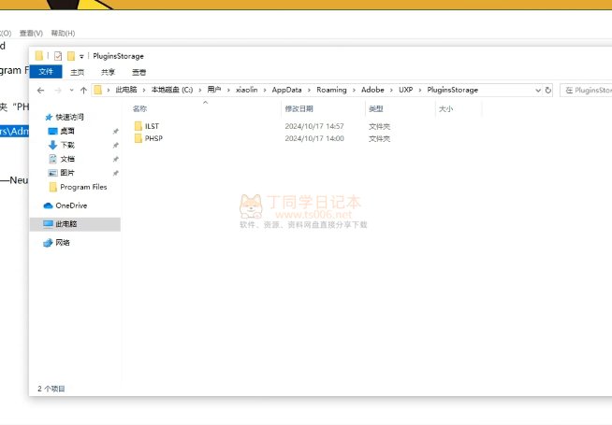Click xiaolin in address breadcrumb
This screenshot has height=425, width=612.
click(x=247, y=90)
